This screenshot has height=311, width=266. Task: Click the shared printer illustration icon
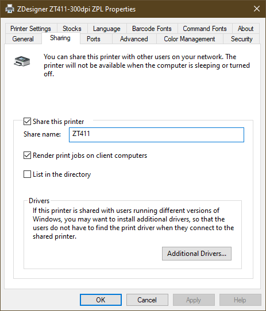pos(22,61)
